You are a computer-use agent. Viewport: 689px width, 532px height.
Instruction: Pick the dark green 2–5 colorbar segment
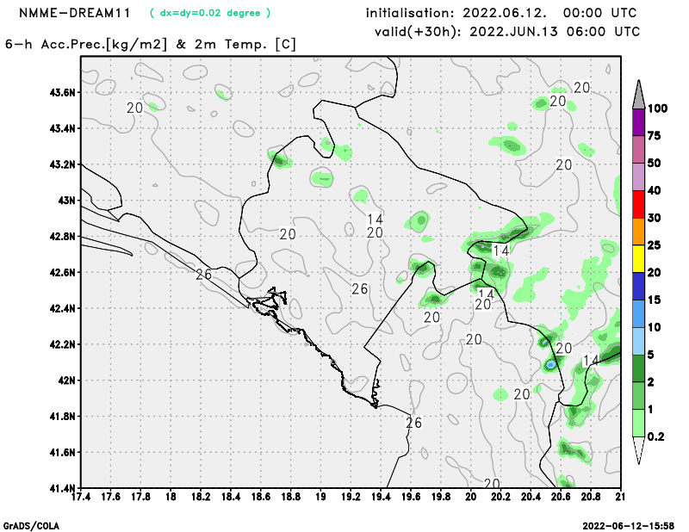click(x=638, y=368)
